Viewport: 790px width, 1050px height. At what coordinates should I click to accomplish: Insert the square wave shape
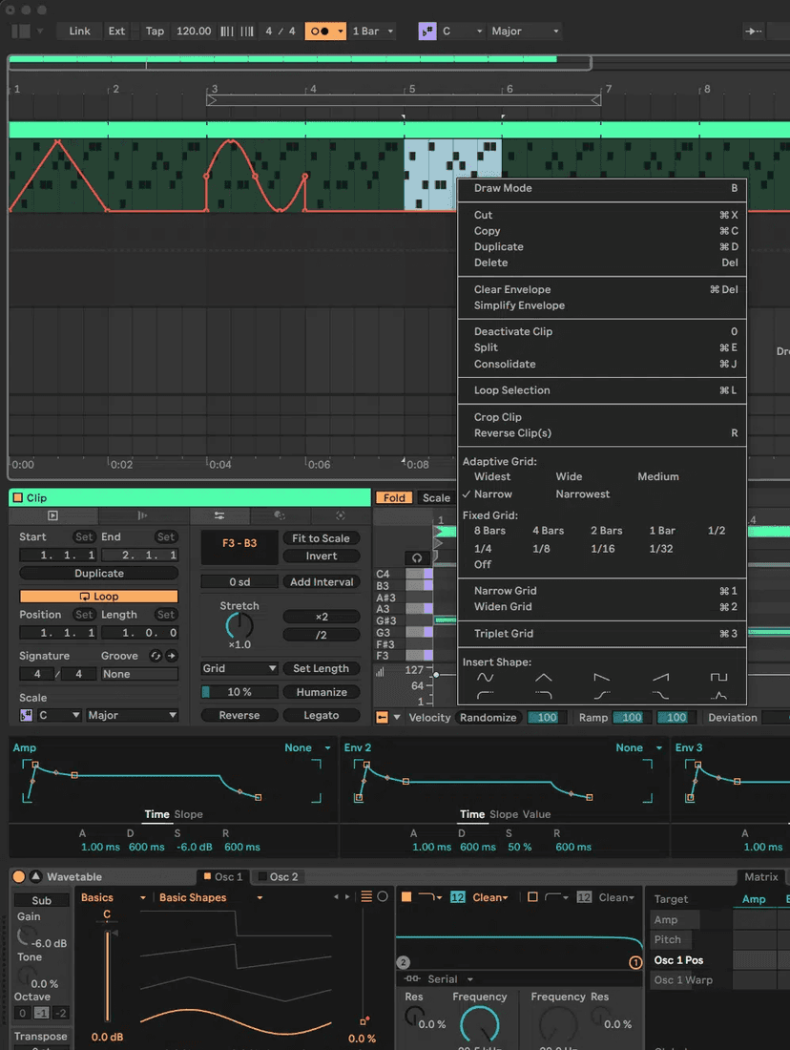click(718, 678)
